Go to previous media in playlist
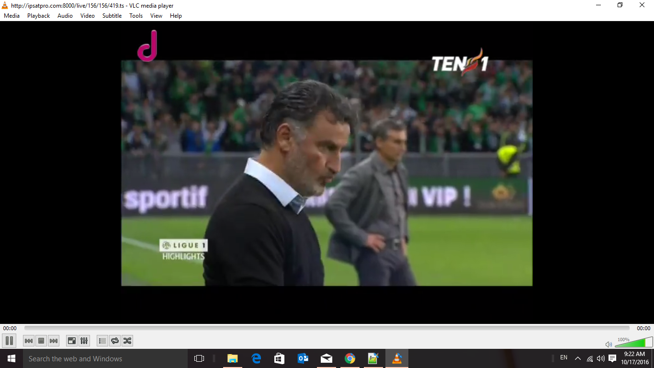 point(29,341)
